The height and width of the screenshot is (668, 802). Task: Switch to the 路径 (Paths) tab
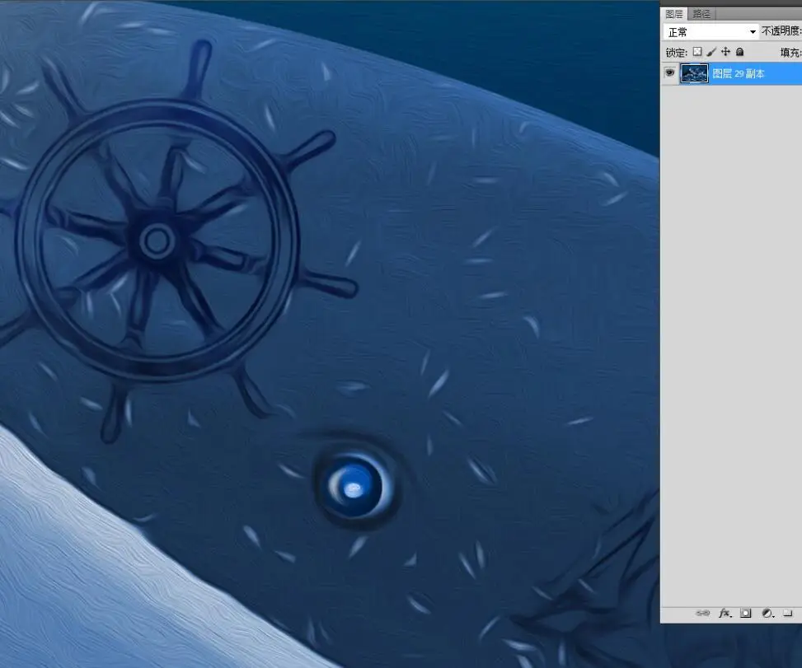coord(701,14)
